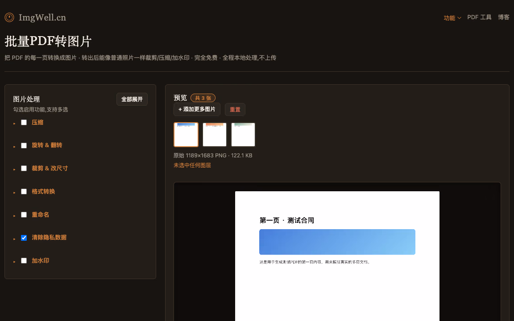Click the 图片处理 panel heading
The width and height of the screenshot is (514, 321).
[26, 99]
